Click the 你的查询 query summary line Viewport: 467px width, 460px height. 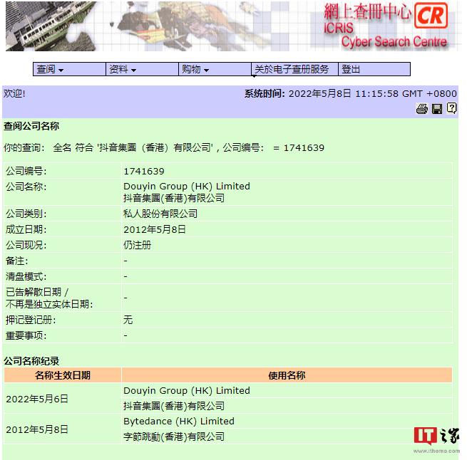(164, 147)
